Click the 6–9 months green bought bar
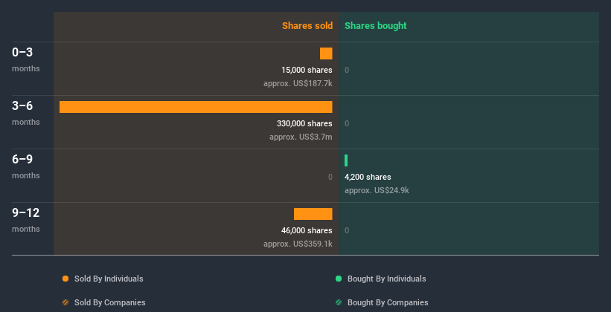The height and width of the screenshot is (312, 611). click(x=346, y=160)
